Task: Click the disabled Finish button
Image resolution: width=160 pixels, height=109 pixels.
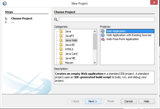Action: tap(111, 101)
